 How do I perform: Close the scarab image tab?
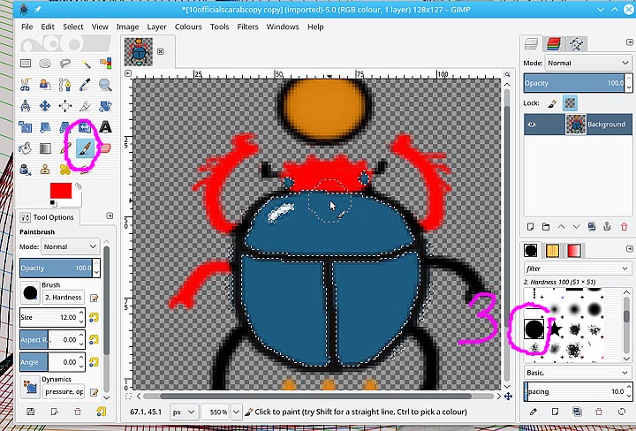(x=161, y=51)
